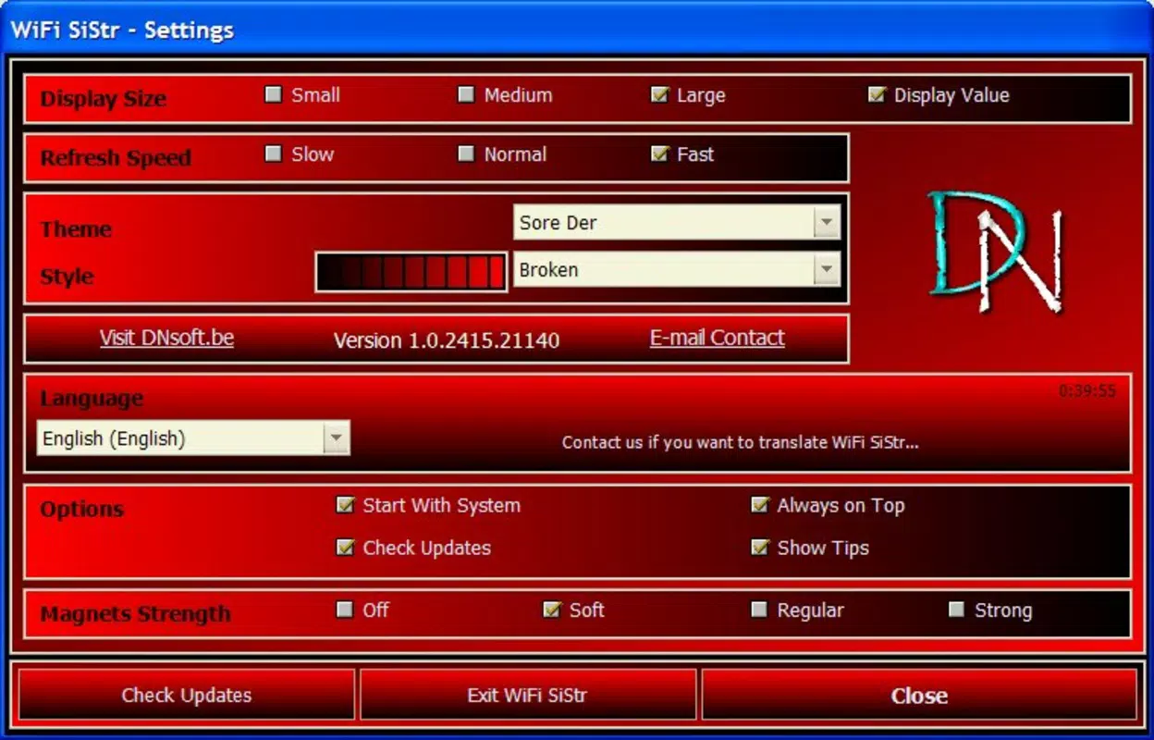Click the Magnets Strength label
1154x740 pixels.
(x=135, y=614)
